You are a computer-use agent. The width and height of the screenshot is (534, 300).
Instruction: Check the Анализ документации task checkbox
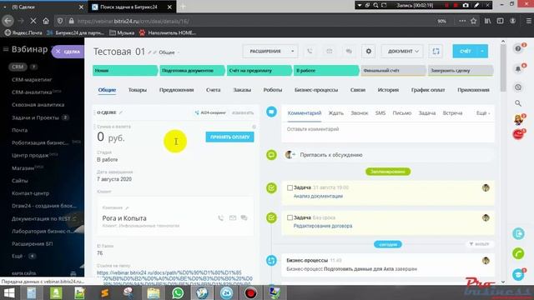tap(290, 187)
